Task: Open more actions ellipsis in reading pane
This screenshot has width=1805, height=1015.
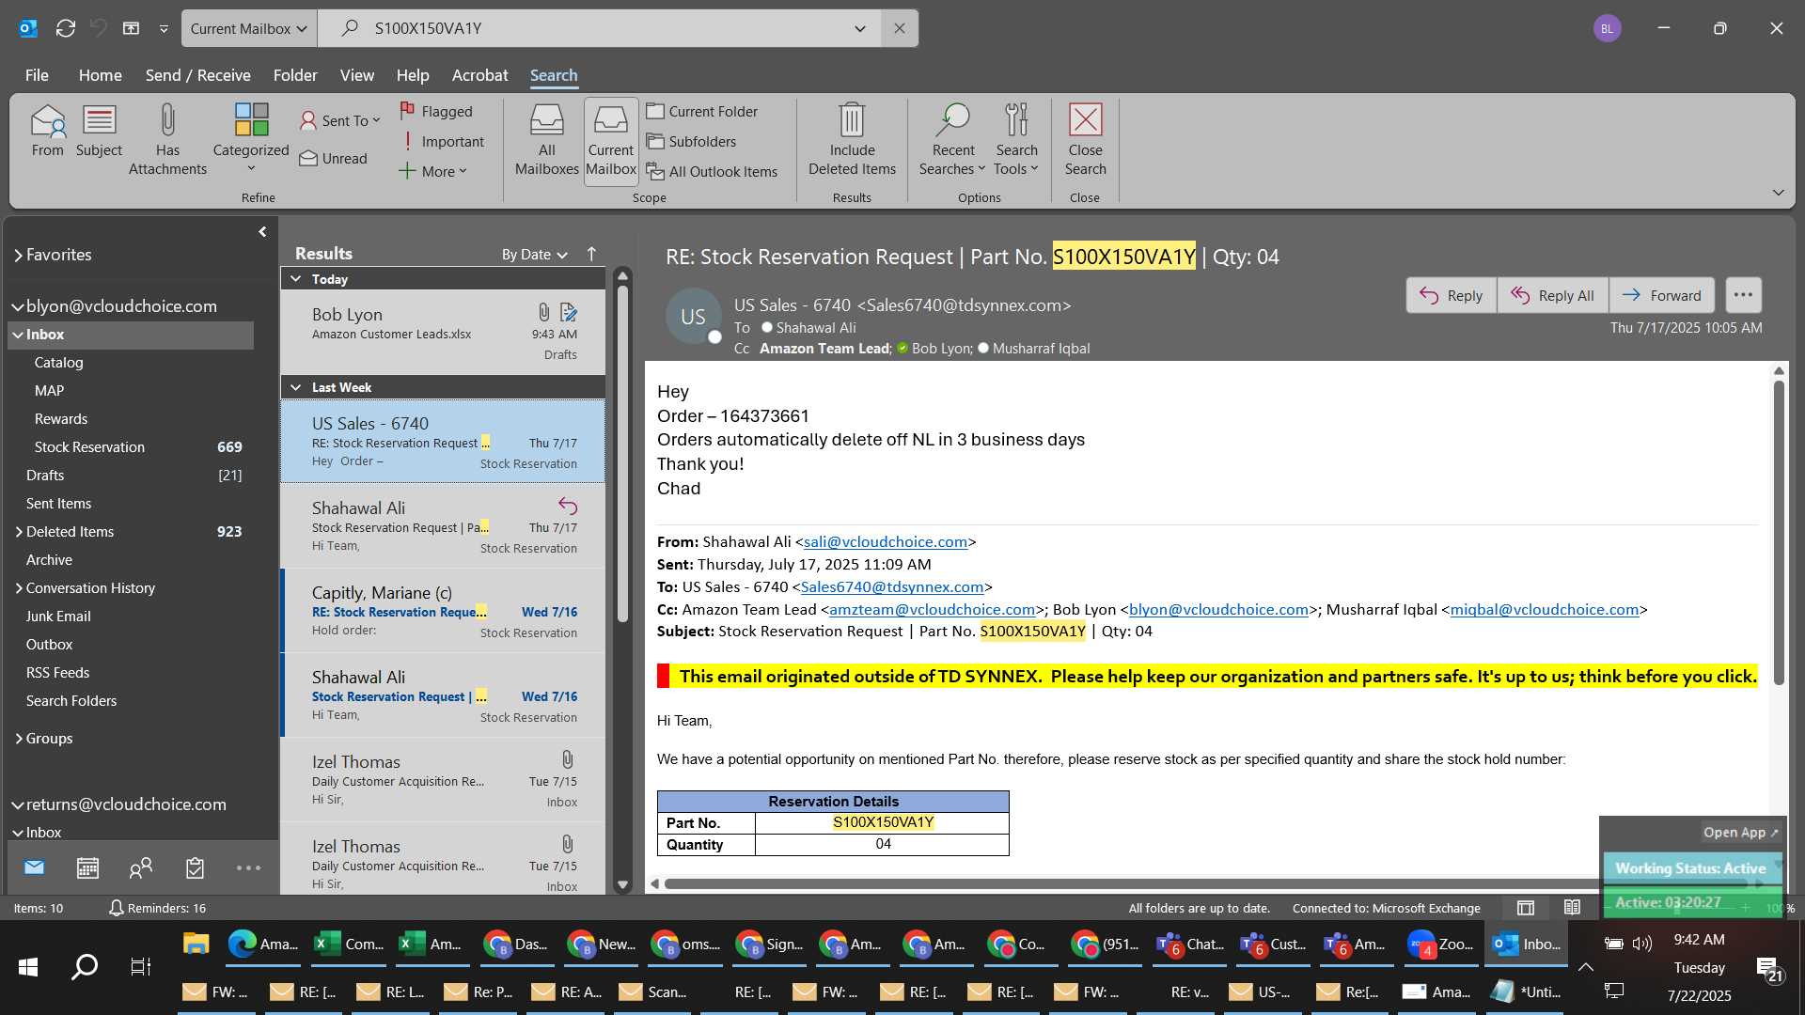Action: 1743,295
